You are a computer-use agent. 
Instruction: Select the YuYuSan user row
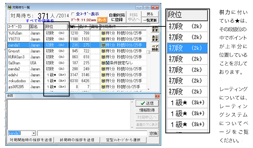77,33
